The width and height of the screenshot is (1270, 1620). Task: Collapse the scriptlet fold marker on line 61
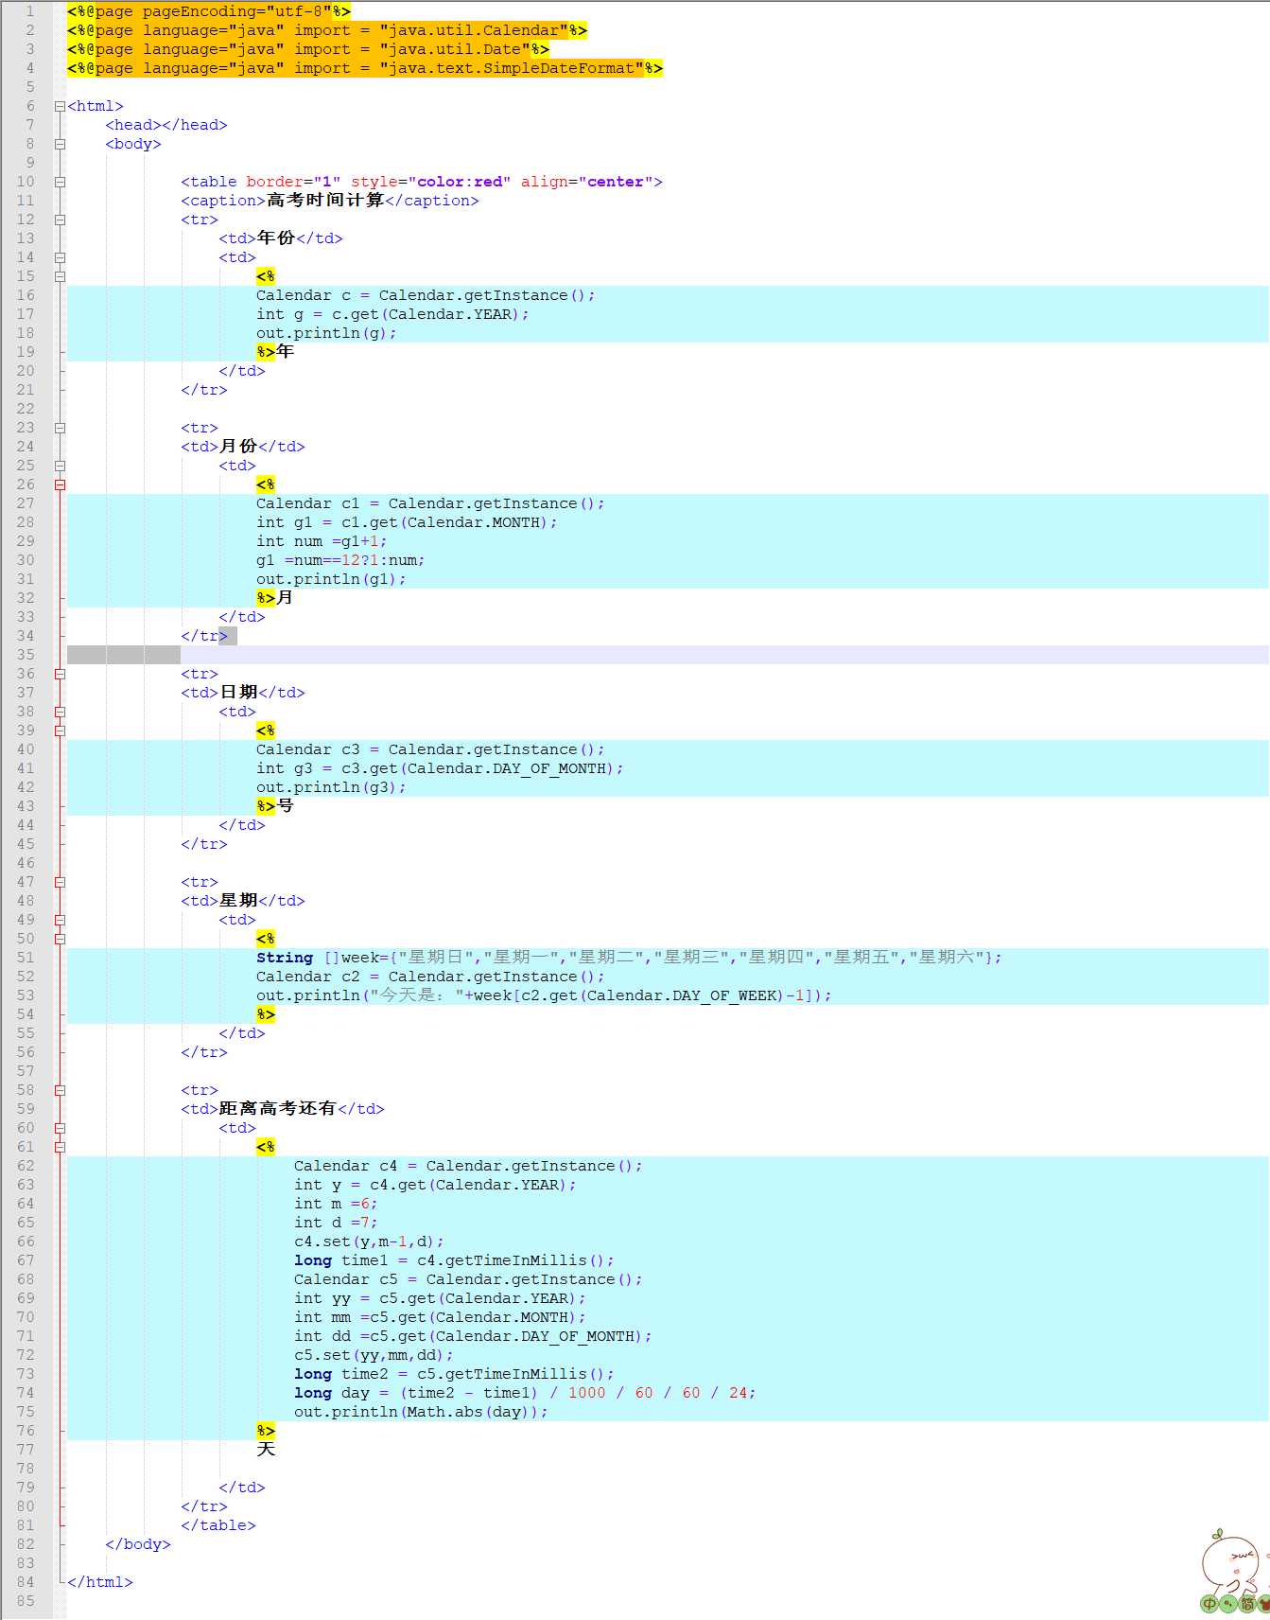pyautogui.click(x=60, y=1147)
